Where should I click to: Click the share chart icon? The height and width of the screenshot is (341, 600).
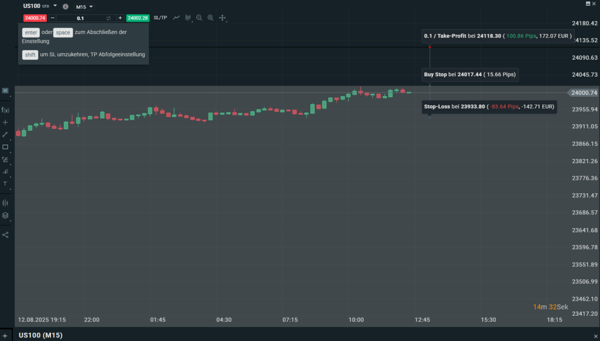point(5,235)
